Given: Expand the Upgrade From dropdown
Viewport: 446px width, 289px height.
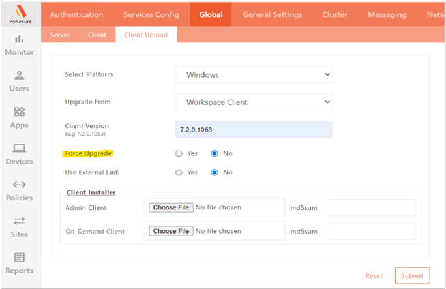Looking at the screenshot, I should coord(254,102).
